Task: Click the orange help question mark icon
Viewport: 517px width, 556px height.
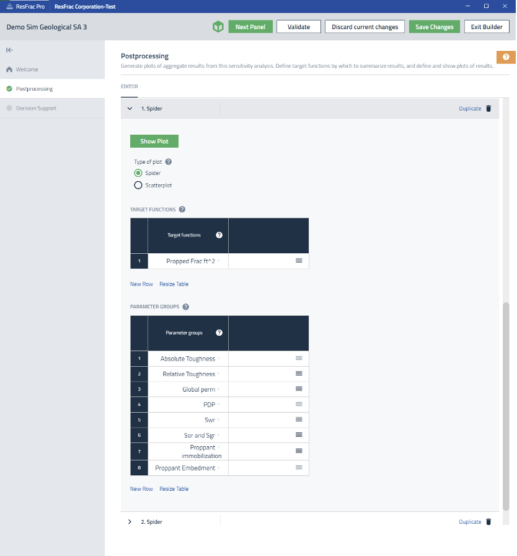Action: [x=506, y=57]
